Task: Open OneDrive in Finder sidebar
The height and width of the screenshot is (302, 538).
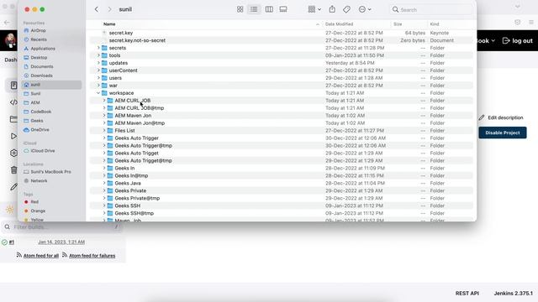Action: [x=40, y=130]
